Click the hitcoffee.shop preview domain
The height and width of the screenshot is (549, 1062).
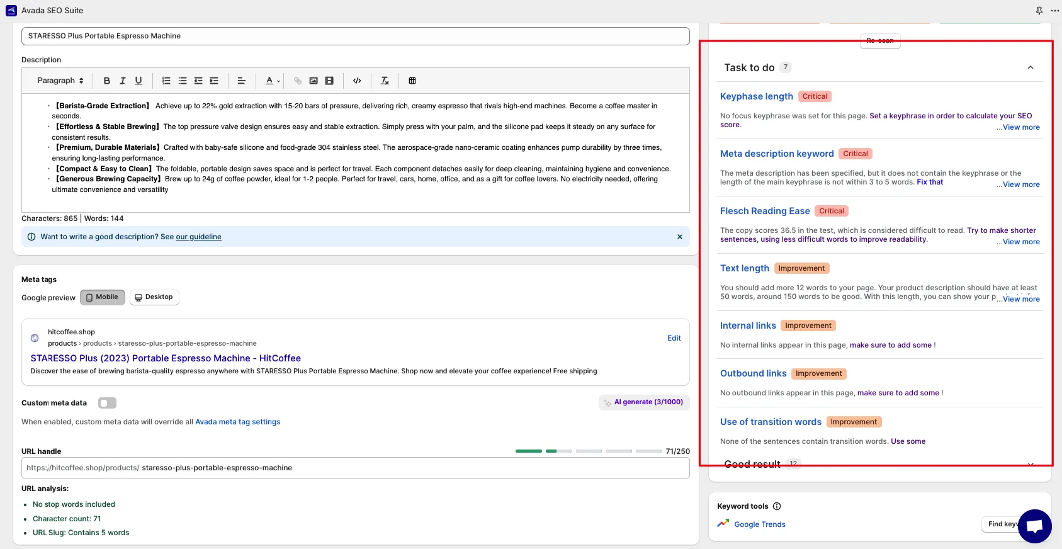coord(71,332)
